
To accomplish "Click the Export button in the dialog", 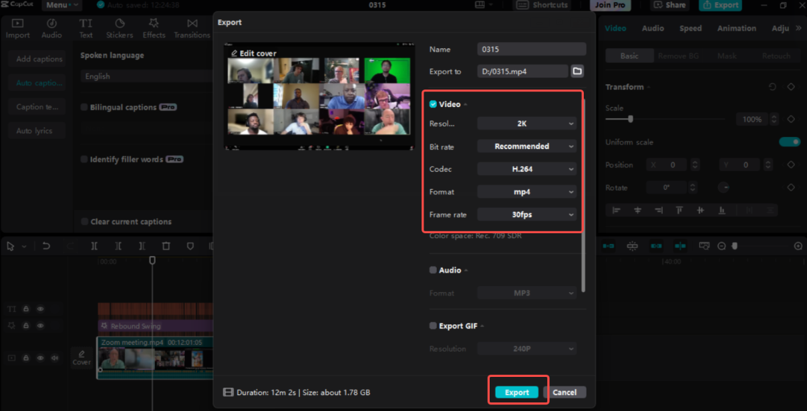I will (516, 392).
